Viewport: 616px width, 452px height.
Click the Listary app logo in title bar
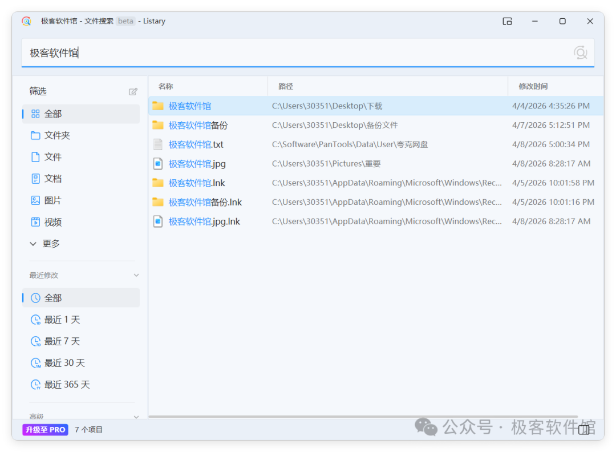click(26, 21)
